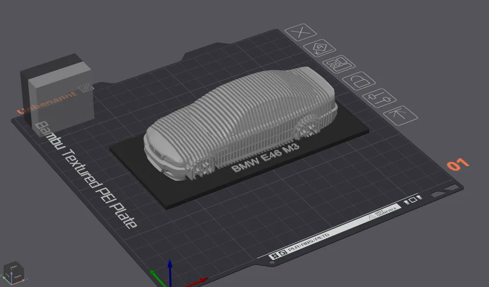489x287 pixels.
Task: Select the orange Unbenannt plate name
Action: click(47, 102)
